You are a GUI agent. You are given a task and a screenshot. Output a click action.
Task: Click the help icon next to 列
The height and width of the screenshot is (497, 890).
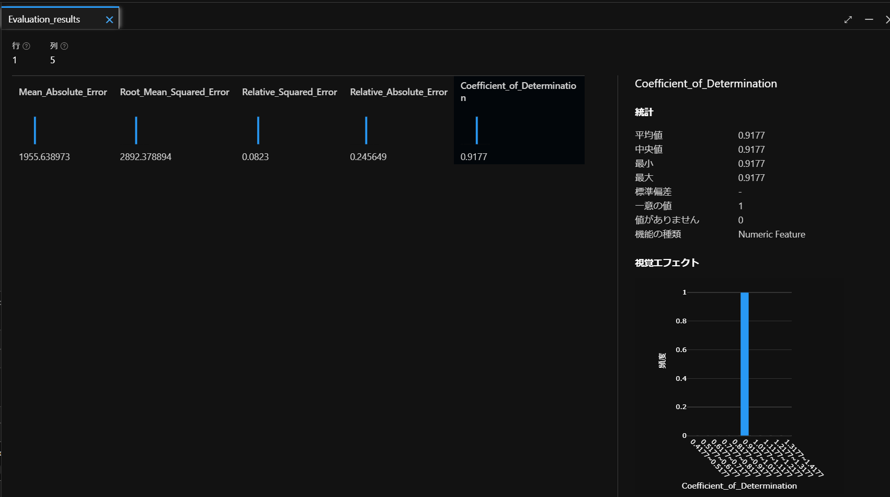(x=64, y=46)
